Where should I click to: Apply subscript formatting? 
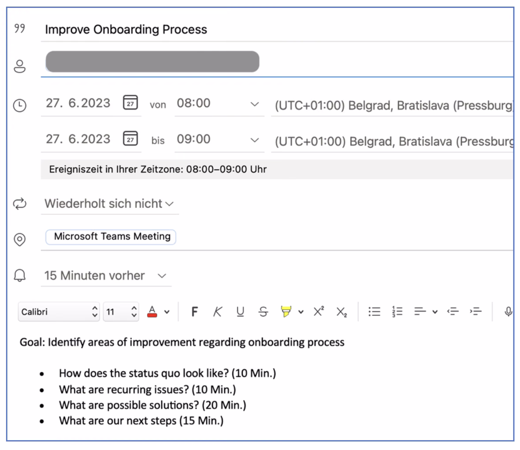click(x=342, y=312)
